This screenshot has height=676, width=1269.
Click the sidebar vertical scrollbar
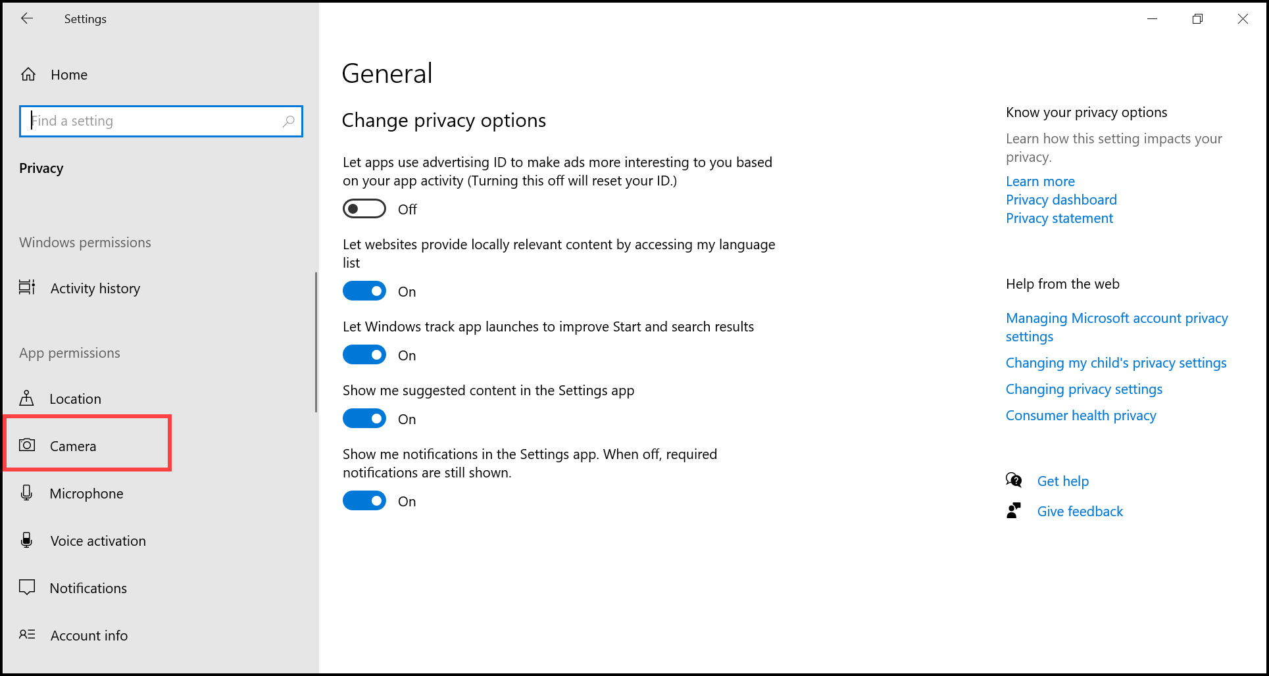316,342
